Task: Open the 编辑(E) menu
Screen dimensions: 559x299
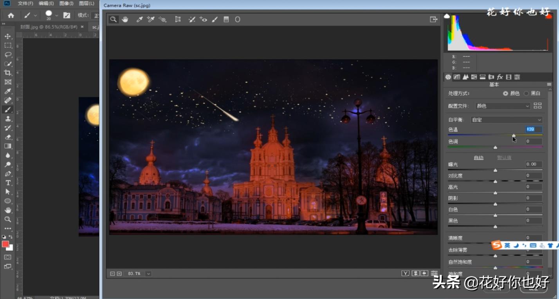Action: (46, 4)
